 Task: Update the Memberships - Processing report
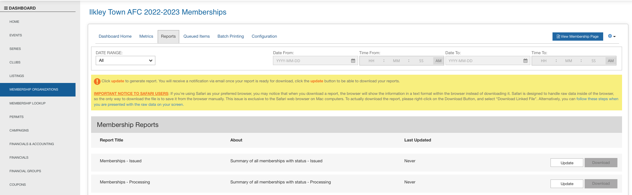coord(566,184)
